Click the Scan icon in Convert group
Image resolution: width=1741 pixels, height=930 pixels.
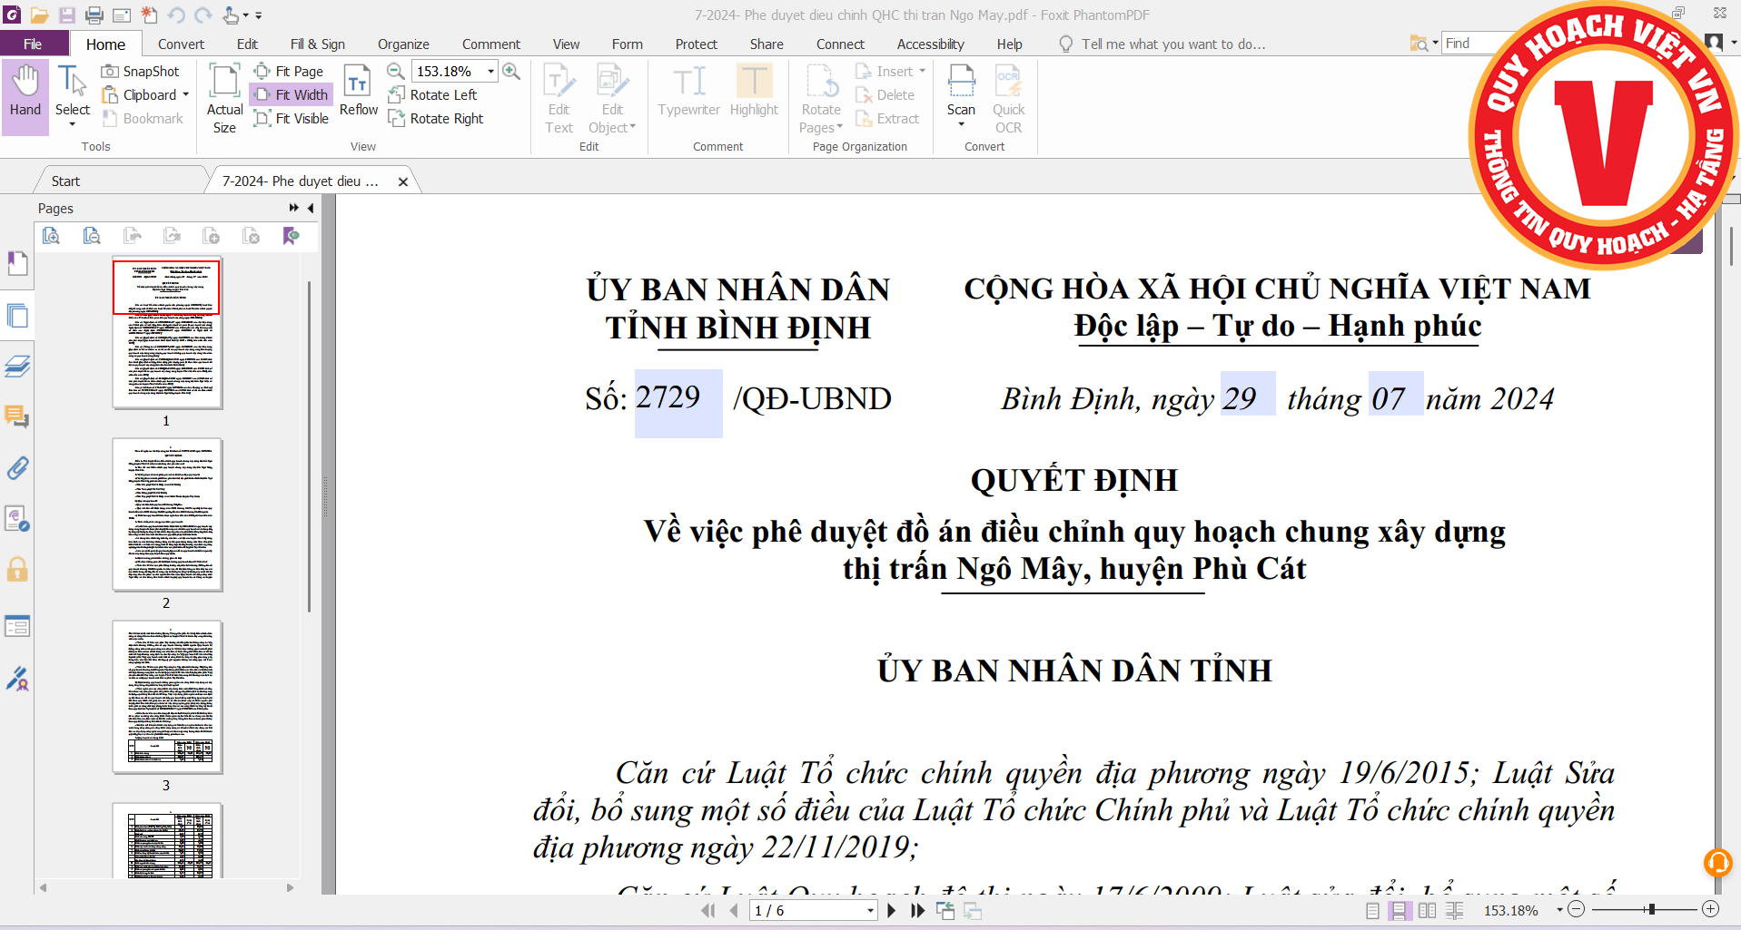click(961, 91)
